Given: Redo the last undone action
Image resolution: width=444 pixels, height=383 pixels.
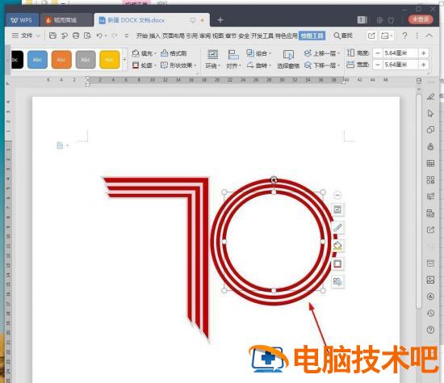Looking at the screenshot, I should pyautogui.click(x=115, y=36).
